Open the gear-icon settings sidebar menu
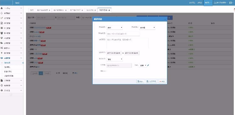Image resolution: width=235 pixels, height=115 pixels. pos(12,90)
